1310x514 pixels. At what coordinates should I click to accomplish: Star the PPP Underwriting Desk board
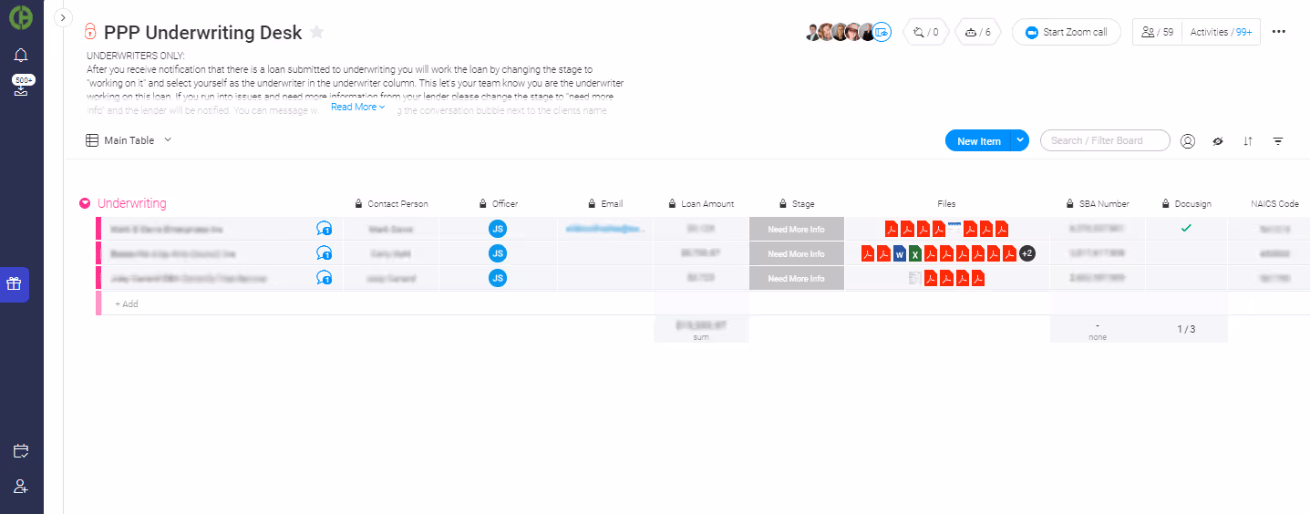coord(316,32)
